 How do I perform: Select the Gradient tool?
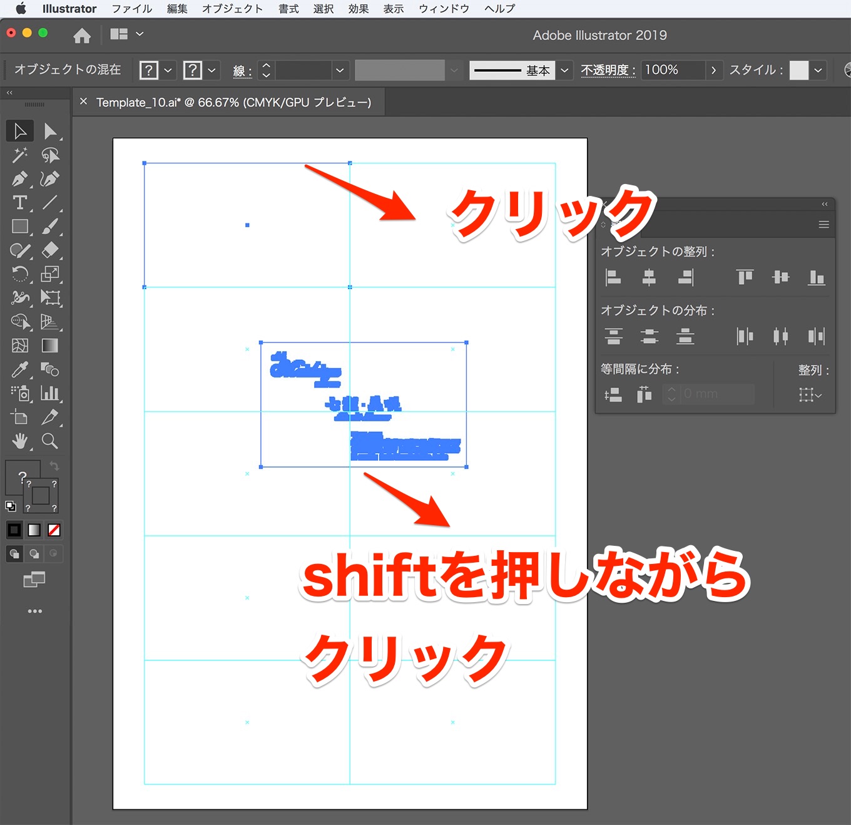point(50,346)
